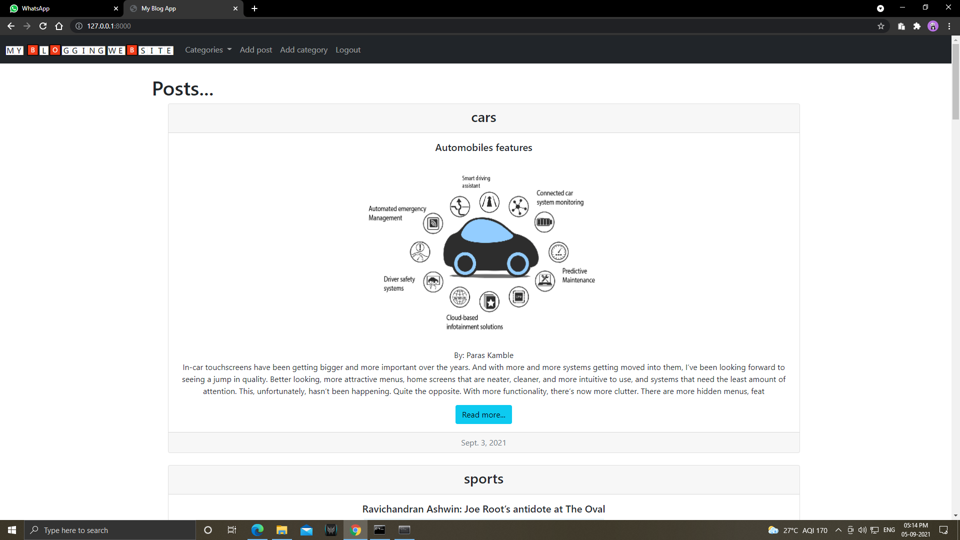
Task: Click the Read more... button
Action: (483, 414)
